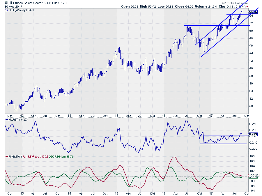Click the boxed 54.96 last-price tag
Screen dimensions: 262x196
point(253,12)
